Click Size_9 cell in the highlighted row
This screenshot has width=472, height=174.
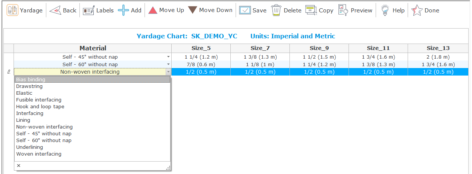click(319, 72)
